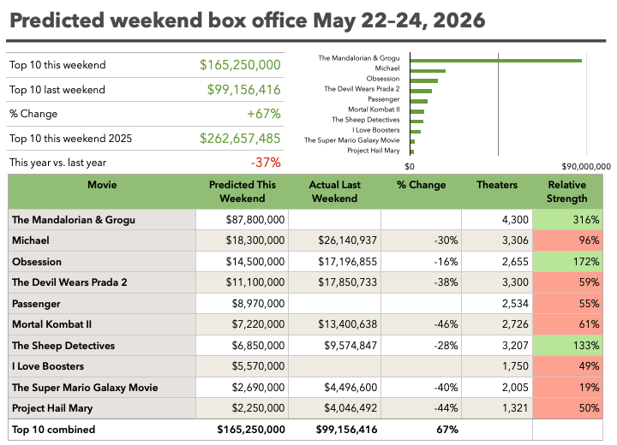The width and height of the screenshot is (617, 445).
Task: Click the 172% relative strength cell
Action: click(568, 262)
